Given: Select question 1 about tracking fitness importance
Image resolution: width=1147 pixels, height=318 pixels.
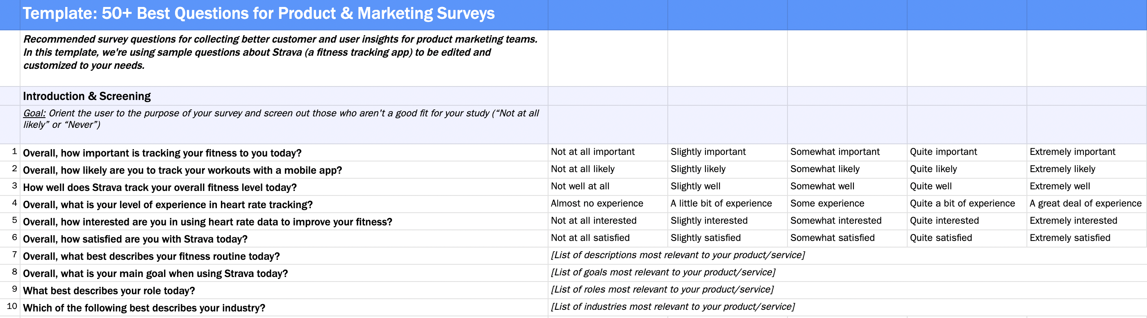Looking at the screenshot, I should coord(162,153).
